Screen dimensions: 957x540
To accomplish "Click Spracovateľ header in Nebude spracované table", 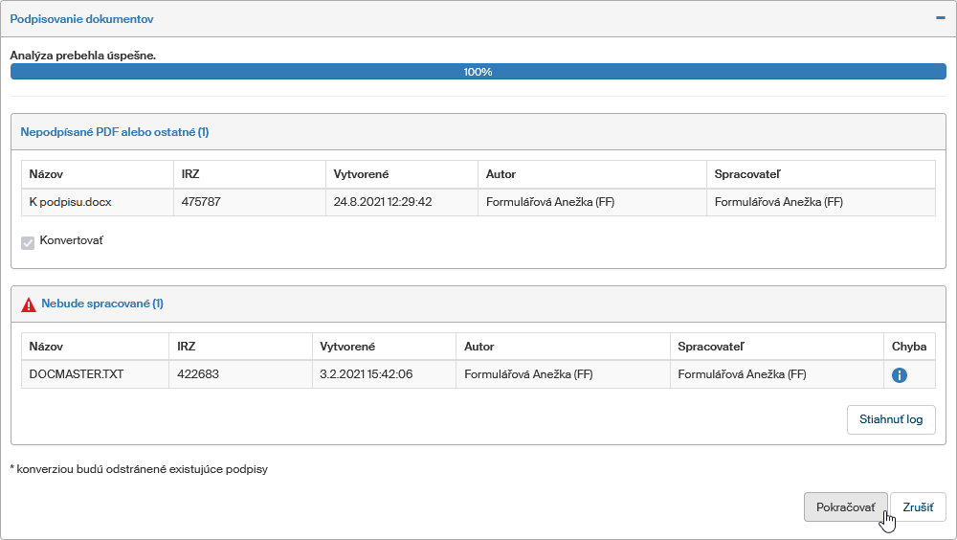I will point(710,347).
